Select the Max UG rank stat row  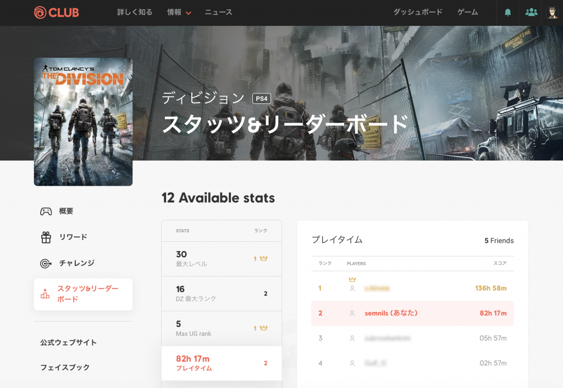[x=222, y=329]
